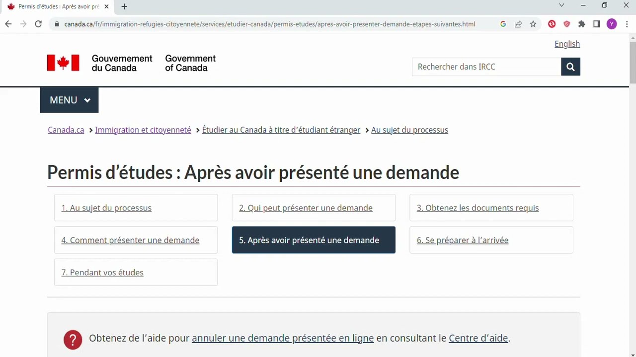Viewport: 636px width, 357px height.
Task: Open the red circular blocker extension icon
Action: click(x=552, y=24)
